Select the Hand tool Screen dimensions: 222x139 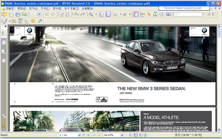pos(136,14)
